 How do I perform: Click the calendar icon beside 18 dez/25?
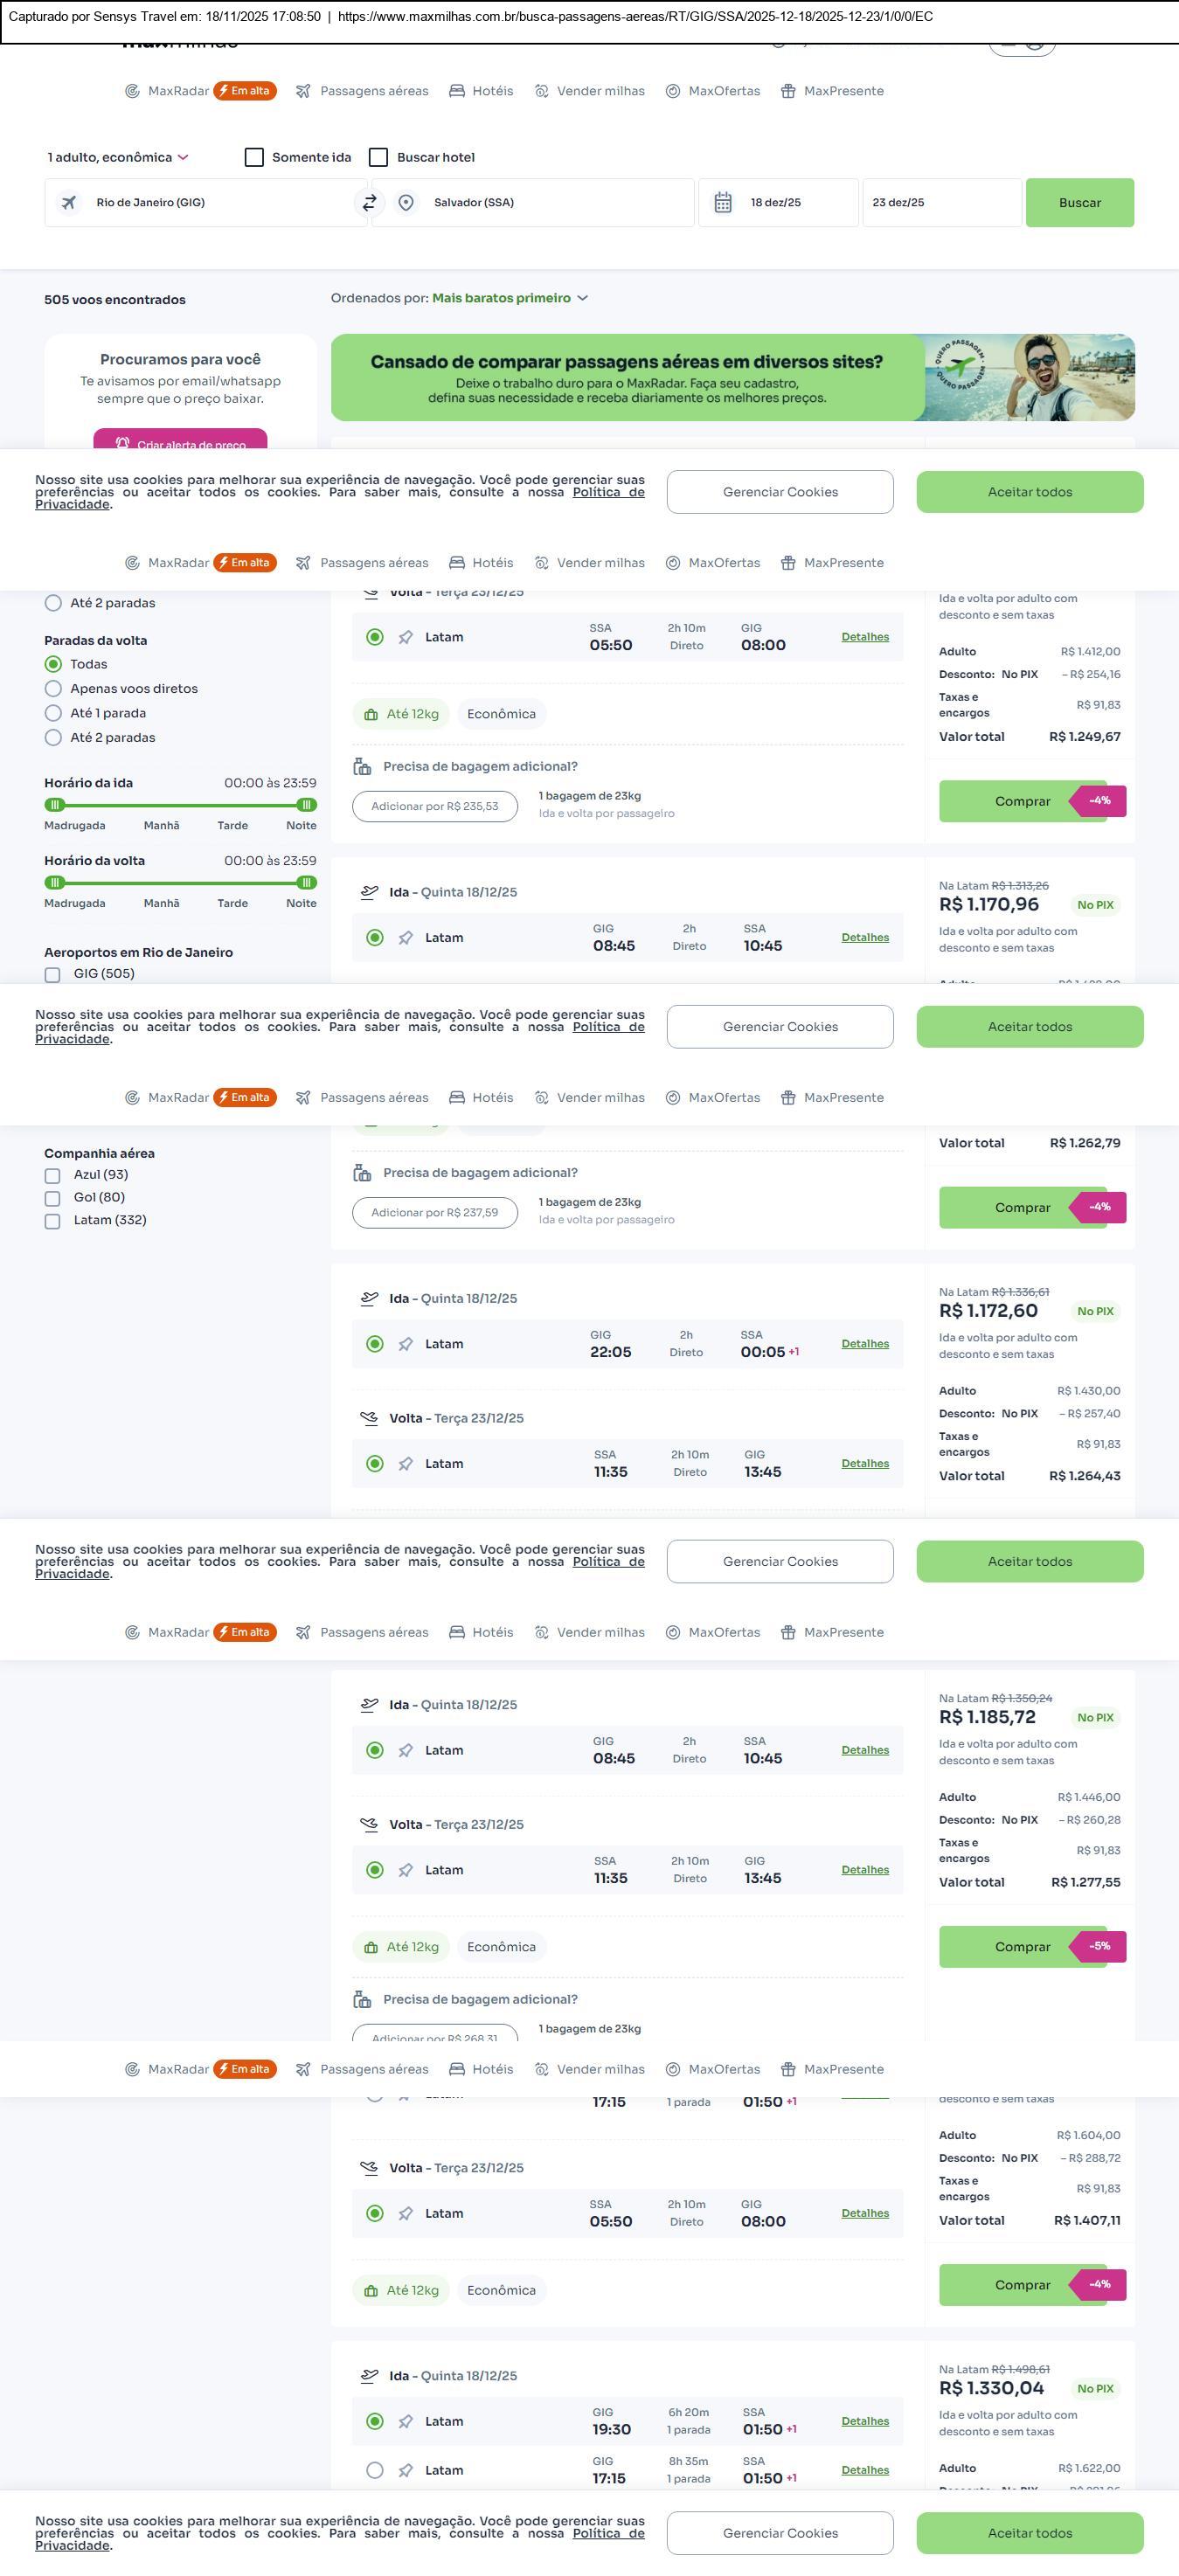tap(723, 203)
